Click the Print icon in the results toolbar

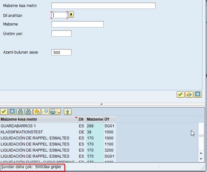53,112
